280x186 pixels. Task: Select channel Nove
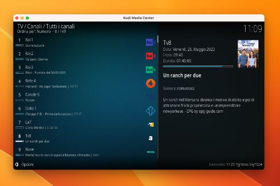(x=30, y=149)
